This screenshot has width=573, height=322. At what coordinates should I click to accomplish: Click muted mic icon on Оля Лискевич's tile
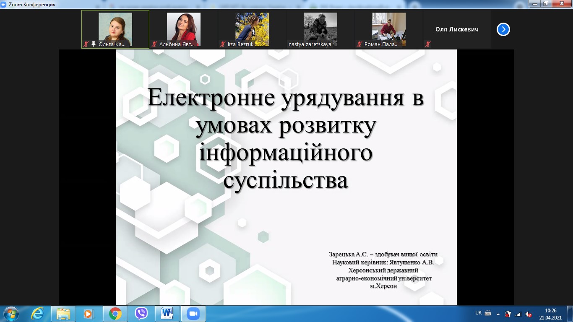pyautogui.click(x=428, y=44)
